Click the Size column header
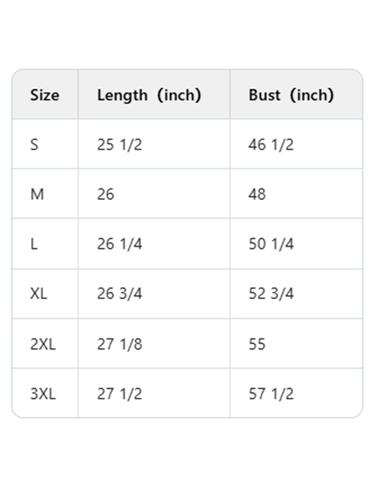This screenshot has width=370, height=486. pyautogui.click(x=45, y=95)
